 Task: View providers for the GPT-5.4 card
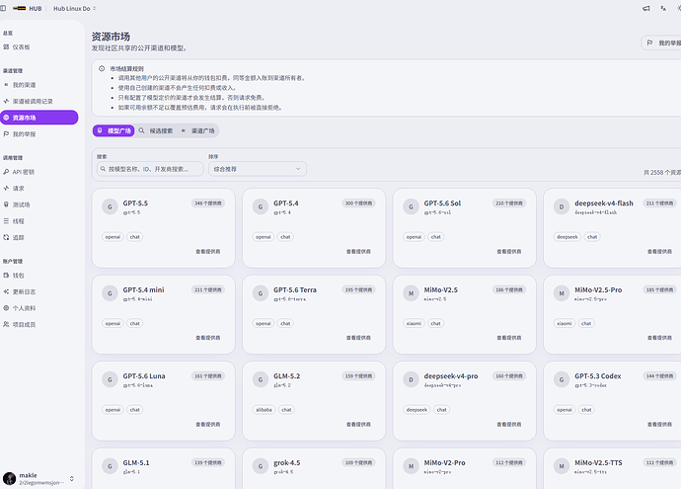point(358,251)
